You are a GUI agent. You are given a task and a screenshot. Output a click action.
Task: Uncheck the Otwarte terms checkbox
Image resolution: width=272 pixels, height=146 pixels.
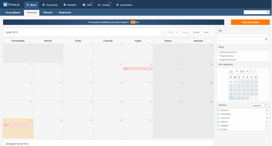pos(219,110)
